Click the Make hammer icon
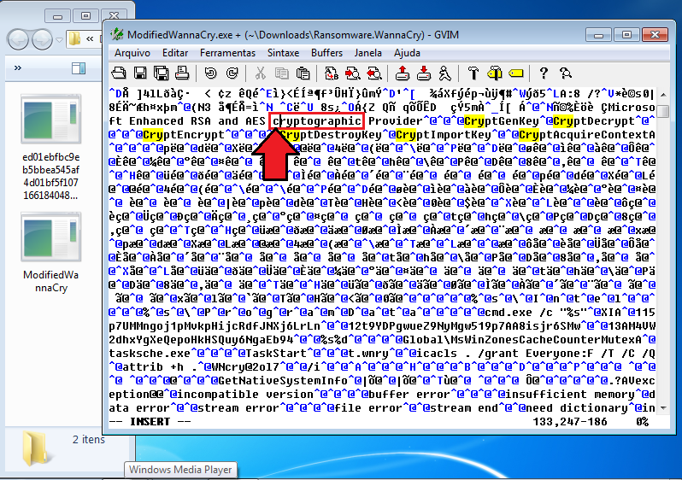Screen dimensions: 682x480 (x=473, y=73)
